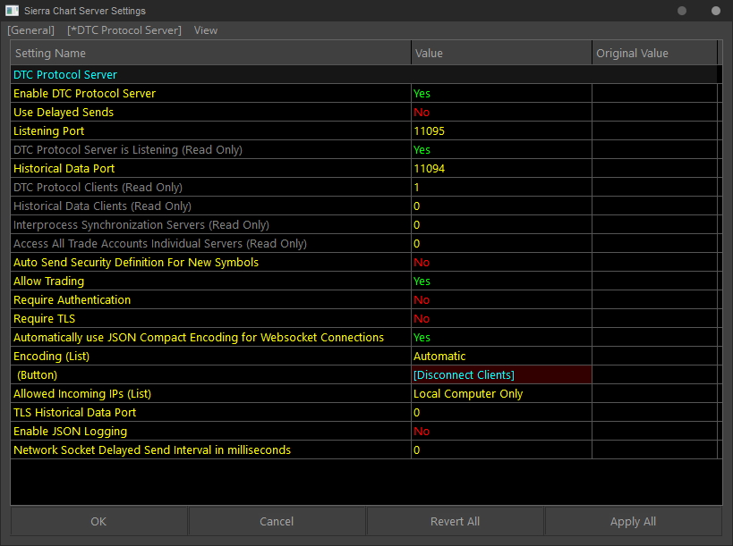Click the Sierra Chart app icon in title bar
733x546 pixels.
[x=12, y=10]
